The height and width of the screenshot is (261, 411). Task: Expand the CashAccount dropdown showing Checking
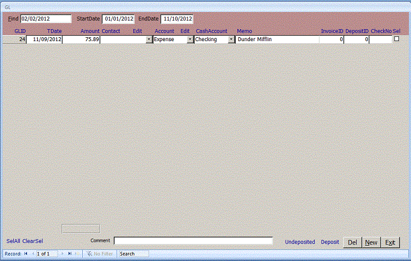(x=231, y=39)
